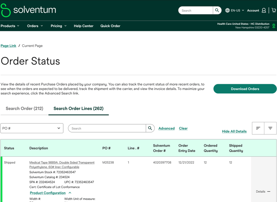Click the sort icon button
The height and width of the screenshot is (202, 277).
[258, 128]
